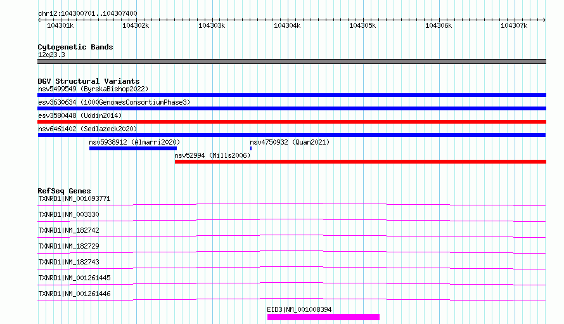Select the blue bar under nsv5499549
Viewport: 564px width, 324px height.
(x=292, y=95)
